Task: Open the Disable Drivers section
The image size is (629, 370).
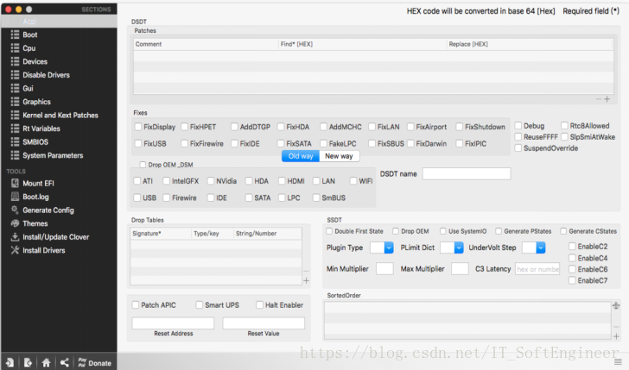Action: 46,75
